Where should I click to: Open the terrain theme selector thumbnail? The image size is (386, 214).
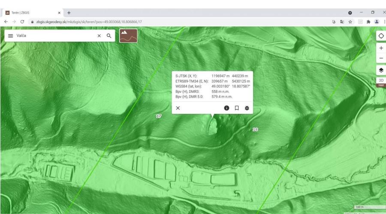128,36
